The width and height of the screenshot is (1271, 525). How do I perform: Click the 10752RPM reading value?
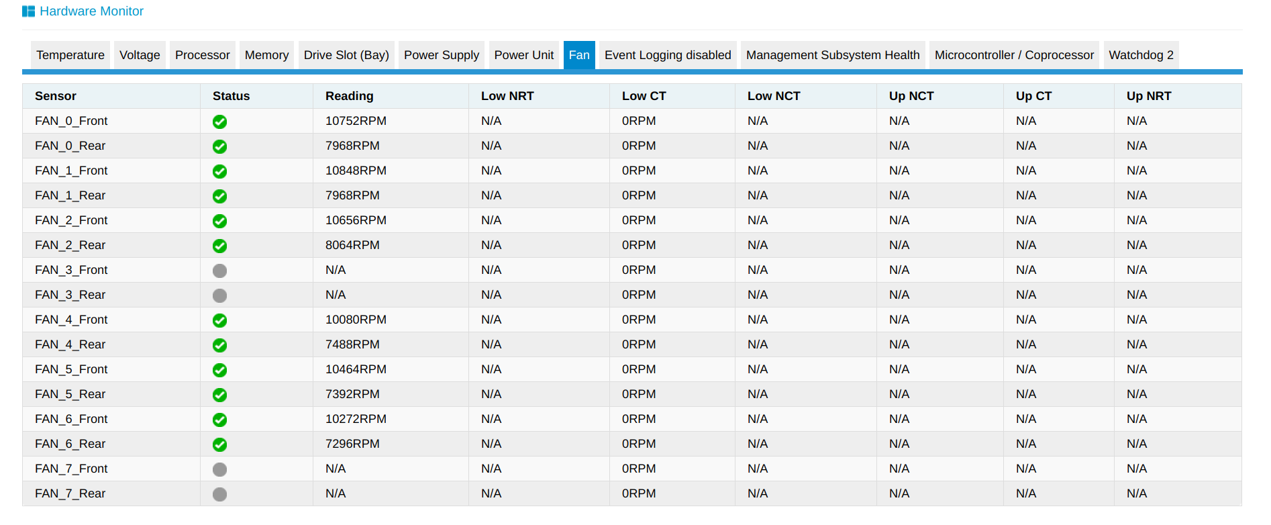tap(356, 121)
